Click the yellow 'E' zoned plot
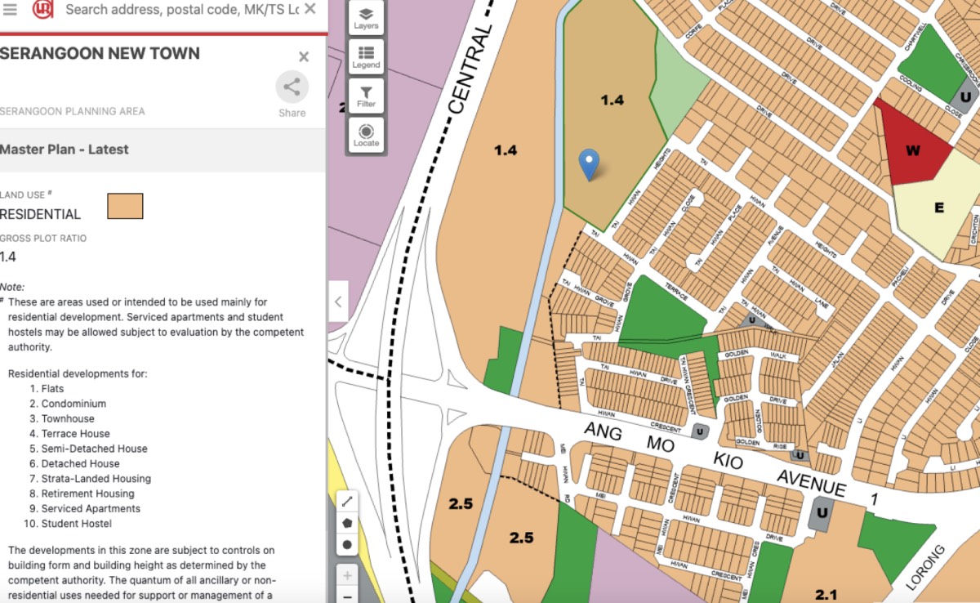This screenshot has width=980, height=603. coord(938,208)
